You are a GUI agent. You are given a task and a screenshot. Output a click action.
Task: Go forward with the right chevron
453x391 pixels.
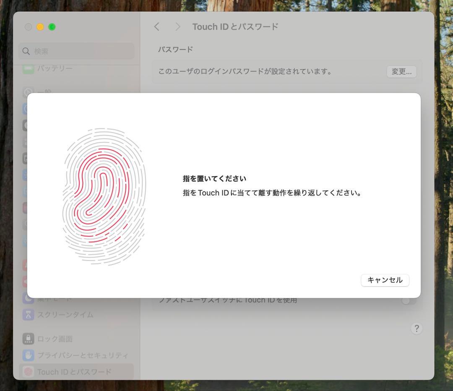coord(178,27)
